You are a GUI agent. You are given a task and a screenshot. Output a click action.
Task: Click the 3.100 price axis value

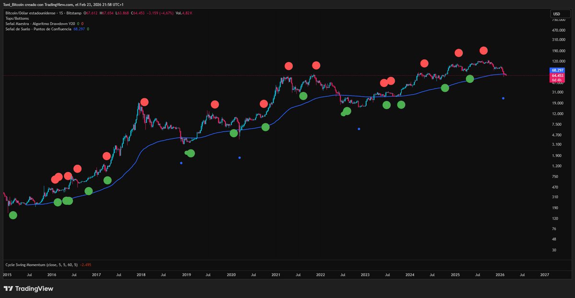point(556,144)
